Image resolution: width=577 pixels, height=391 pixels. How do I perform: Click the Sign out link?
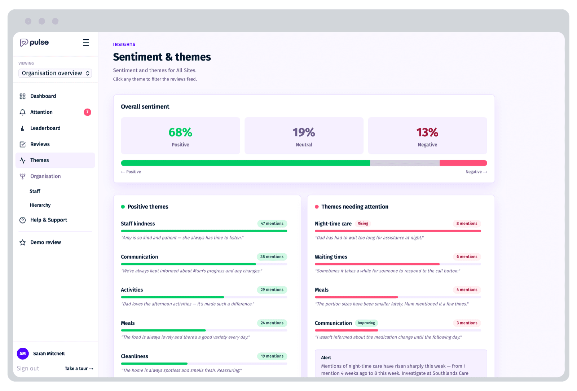(x=28, y=368)
